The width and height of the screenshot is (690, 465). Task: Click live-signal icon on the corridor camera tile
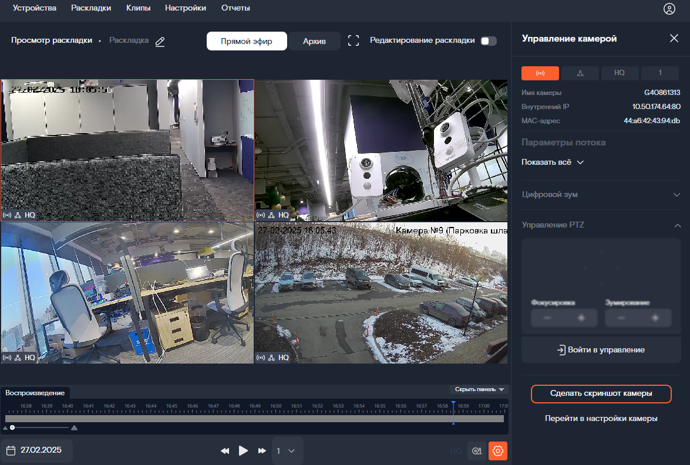point(7,215)
